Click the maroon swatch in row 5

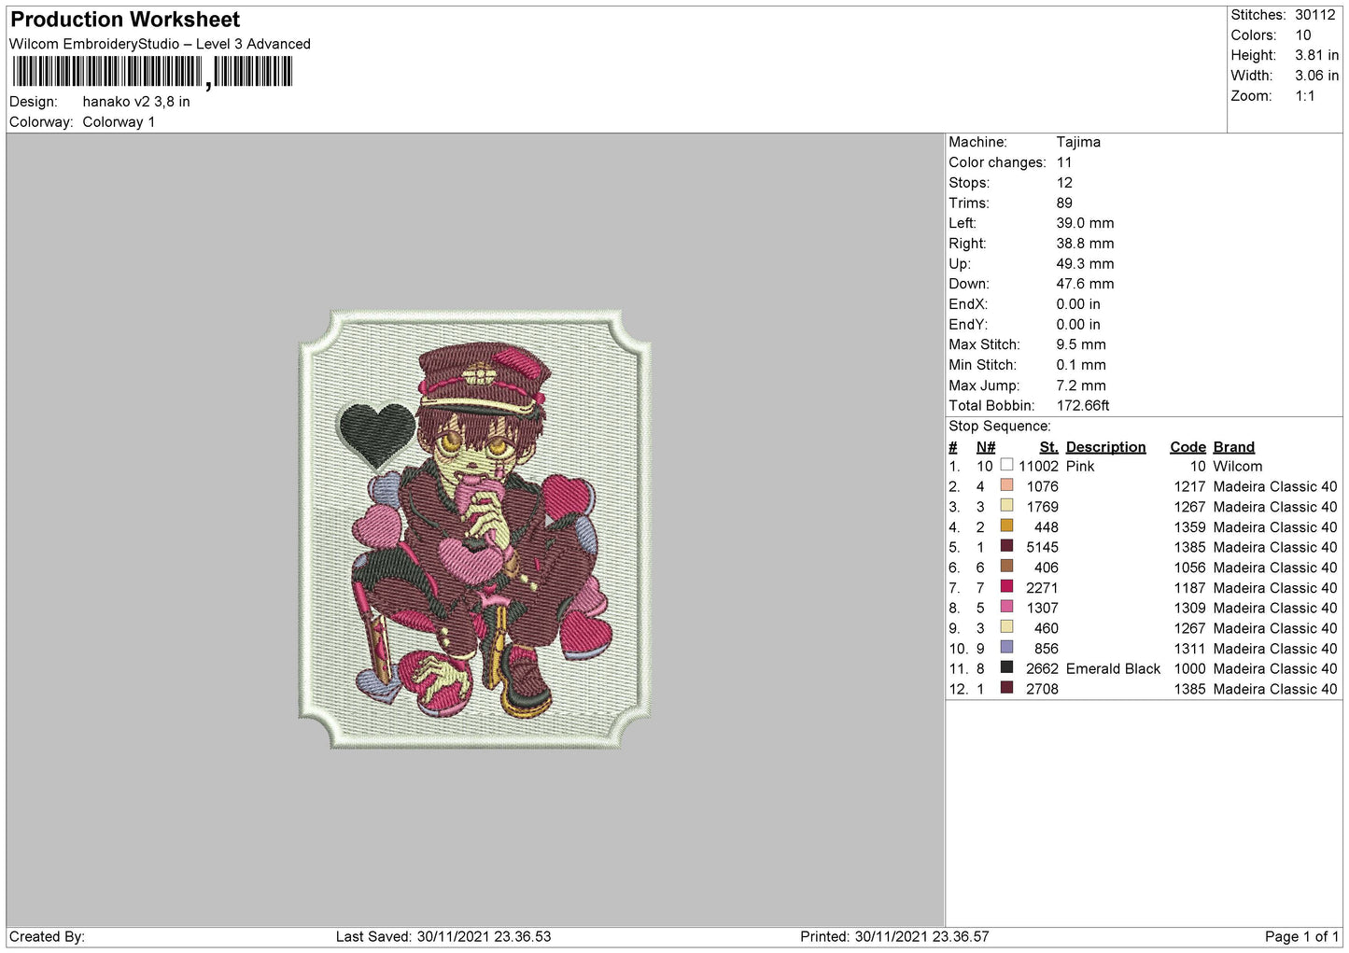pyautogui.click(x=1006, y=546)
